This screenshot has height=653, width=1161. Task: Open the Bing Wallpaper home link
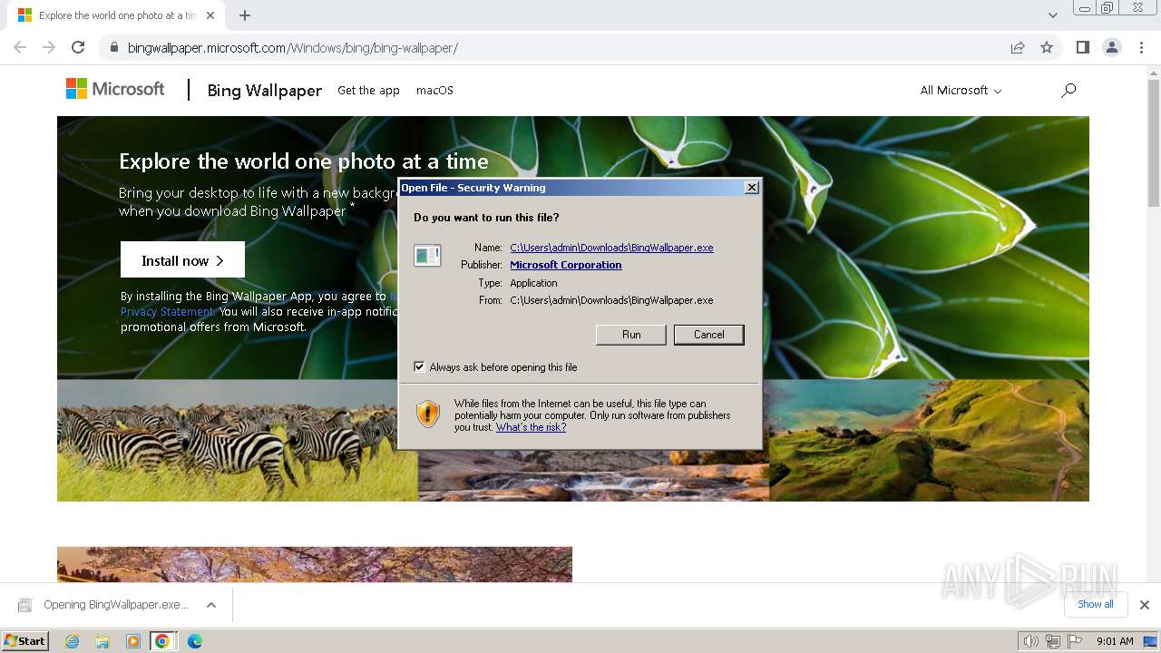click(x=265, y=90)
